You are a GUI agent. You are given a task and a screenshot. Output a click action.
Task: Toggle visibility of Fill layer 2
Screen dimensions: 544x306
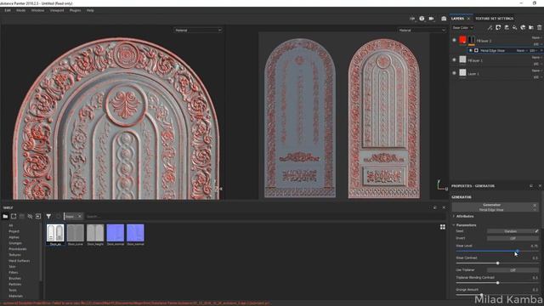tap(454, 40)
